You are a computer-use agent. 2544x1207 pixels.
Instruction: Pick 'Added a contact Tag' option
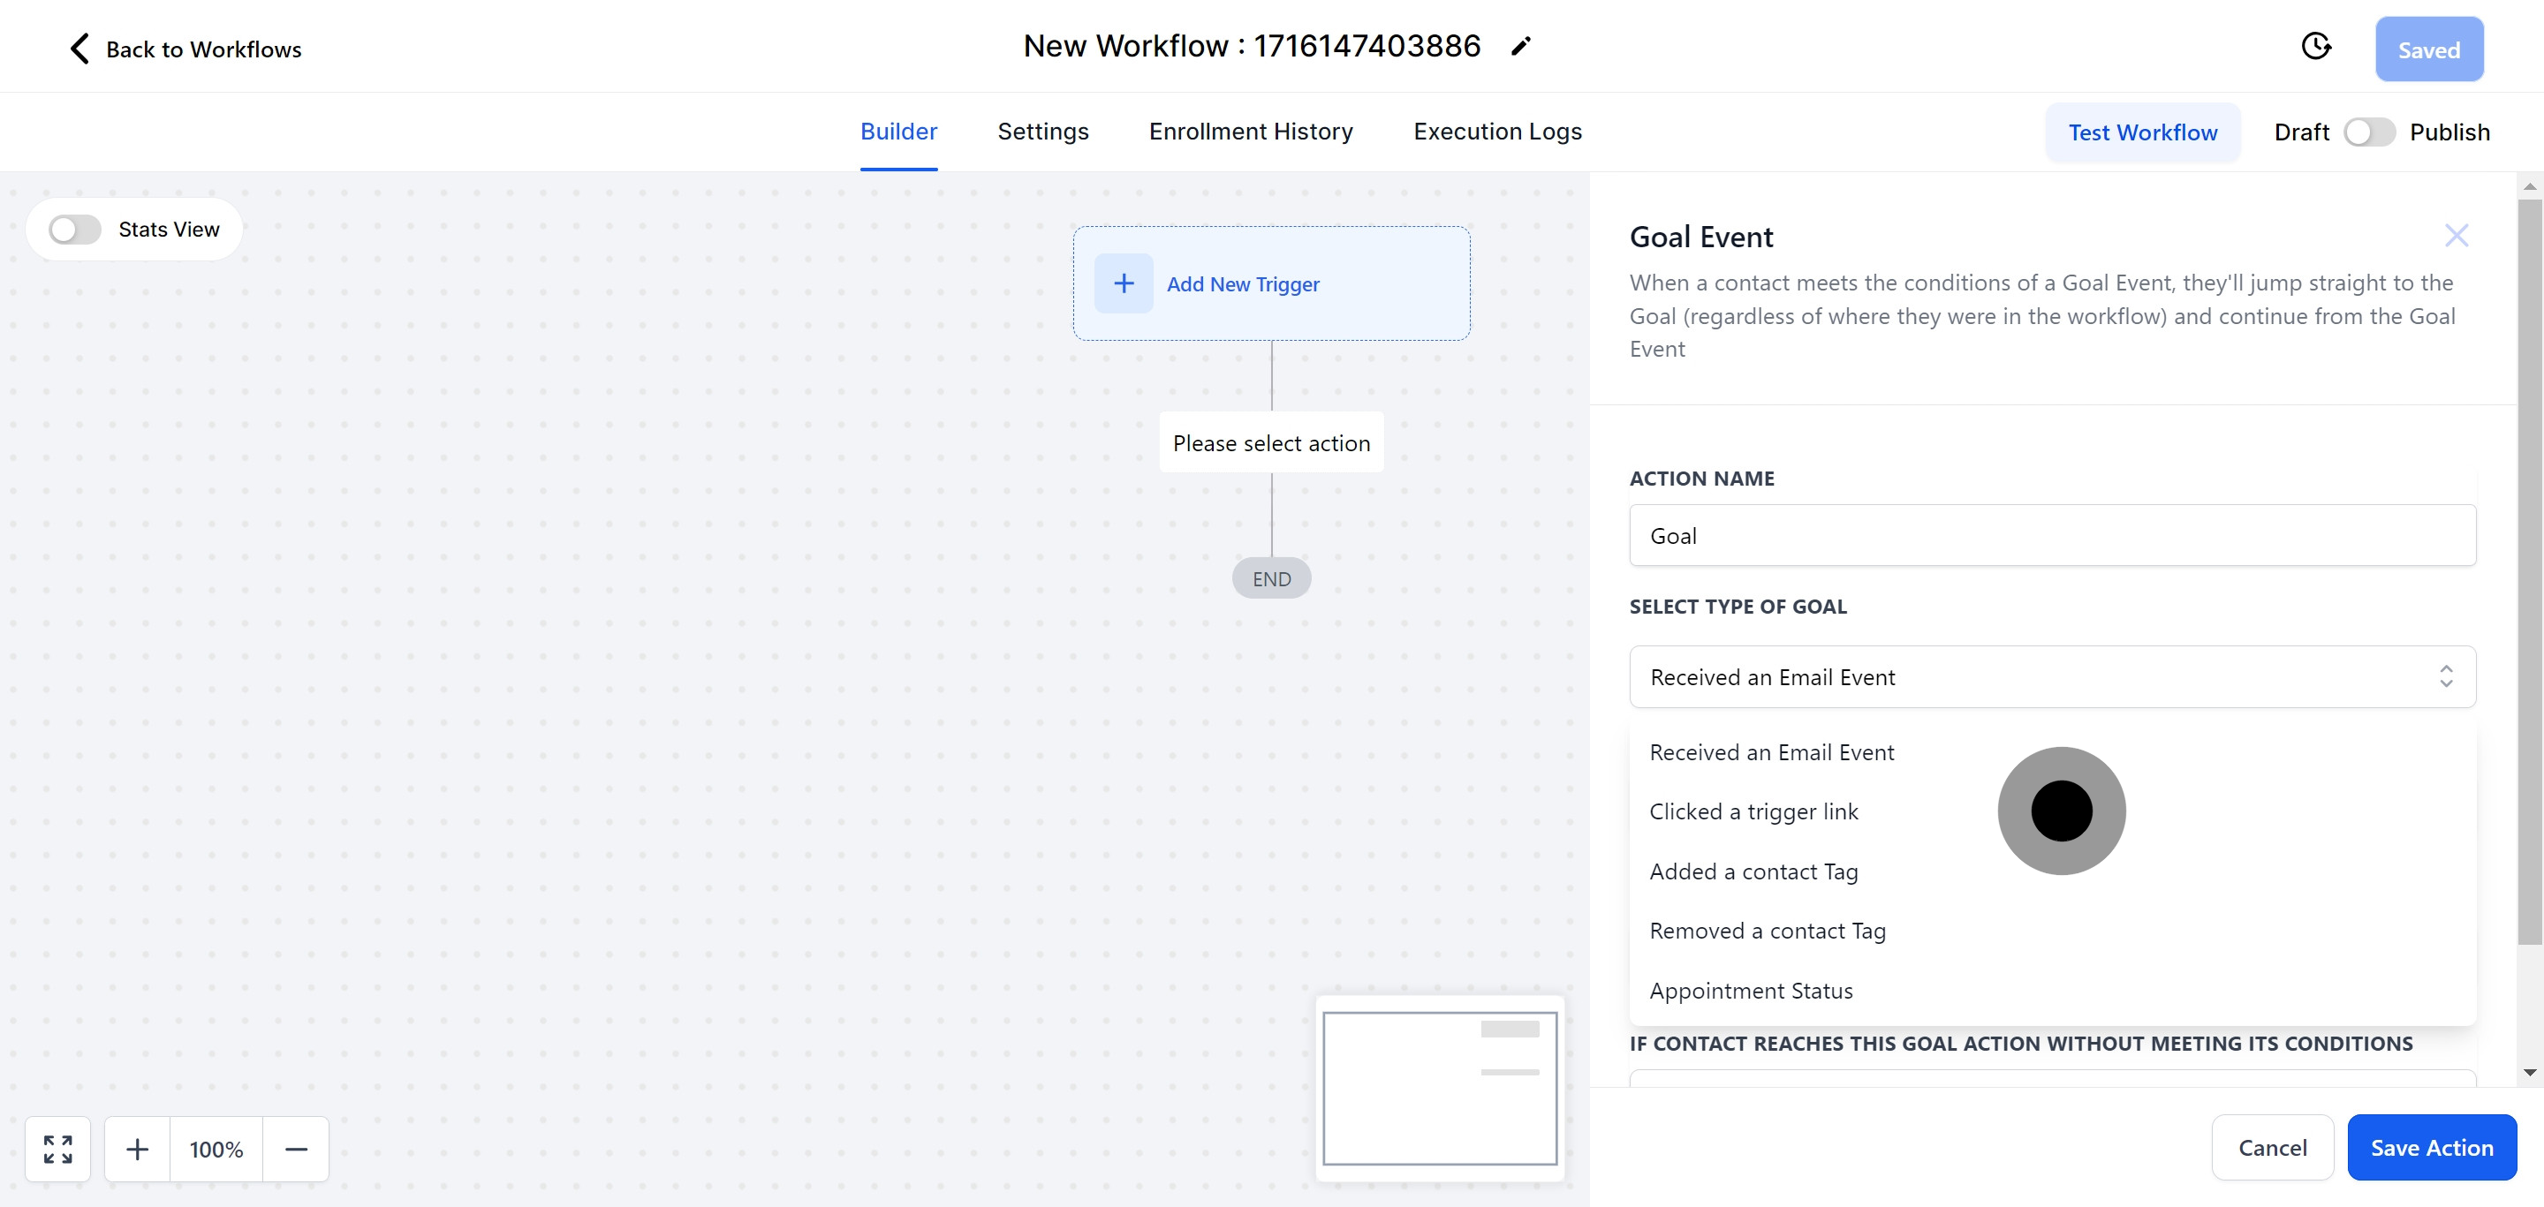pos(1753,871)
